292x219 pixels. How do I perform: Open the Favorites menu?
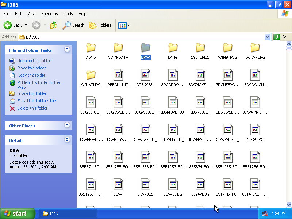49,14
